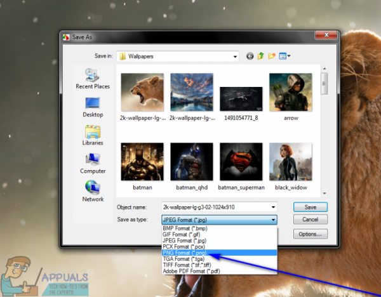Go up one folder level icon
Image resolution: width=381 pixels, height=297 pixels.
(x=261, y=56)
